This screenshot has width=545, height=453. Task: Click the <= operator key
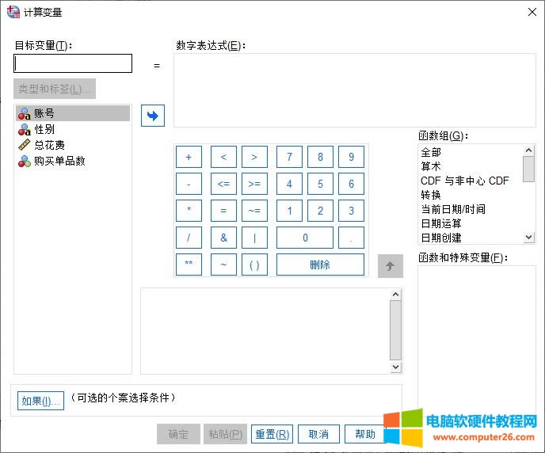point(223,184)
